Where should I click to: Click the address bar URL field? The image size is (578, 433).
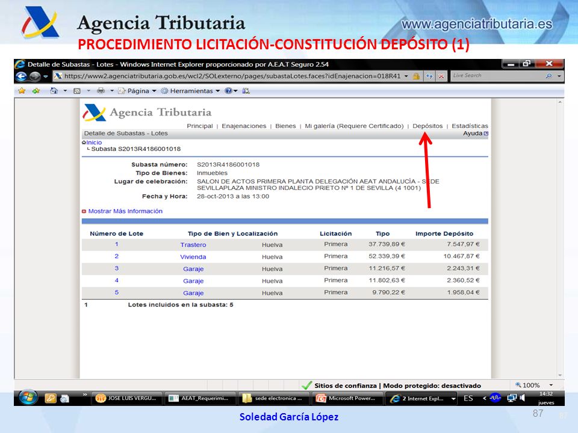click(x=232, y=76)
